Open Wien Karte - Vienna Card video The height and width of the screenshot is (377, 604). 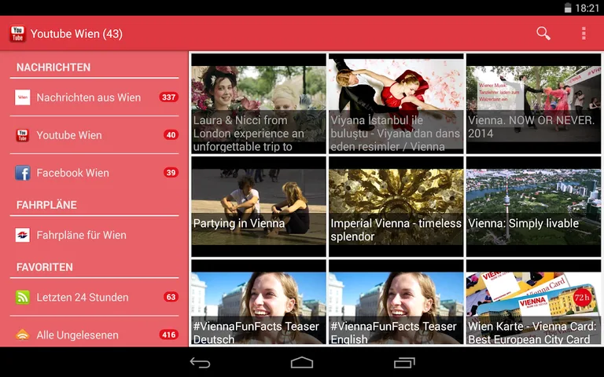click(x=533, y=302)
